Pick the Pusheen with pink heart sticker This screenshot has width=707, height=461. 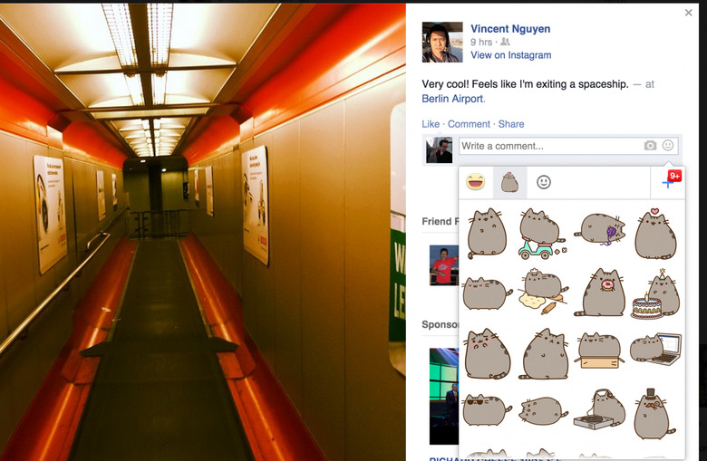pos(655,234)
